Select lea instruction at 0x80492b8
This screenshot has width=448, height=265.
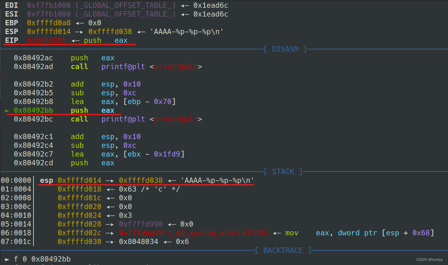[95, 102]
